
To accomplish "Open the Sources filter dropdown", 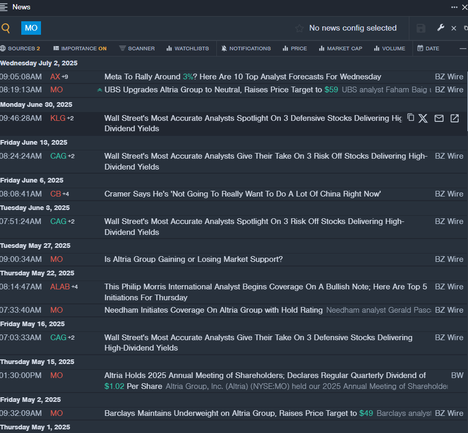I will [20, 49].
